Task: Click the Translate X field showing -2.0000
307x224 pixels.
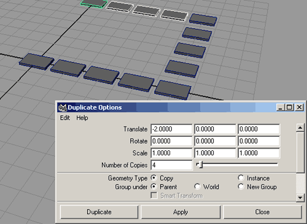Action: click(171, 129)
